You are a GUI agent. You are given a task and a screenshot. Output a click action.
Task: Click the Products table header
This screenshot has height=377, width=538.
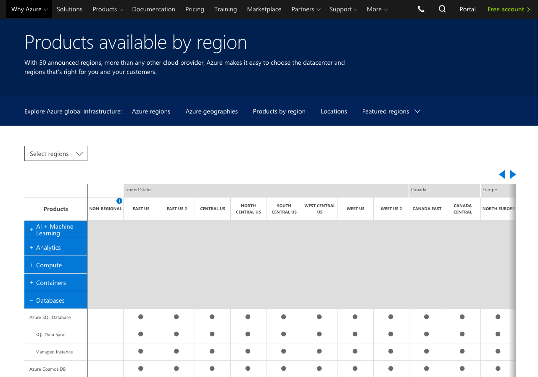tap(56, 209)
